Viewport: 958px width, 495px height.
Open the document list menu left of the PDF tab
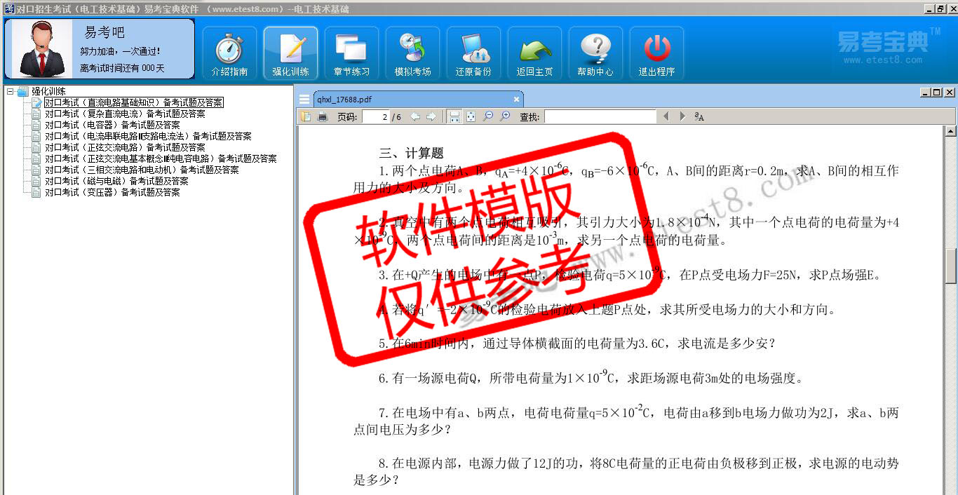click(x=304, y=100)
